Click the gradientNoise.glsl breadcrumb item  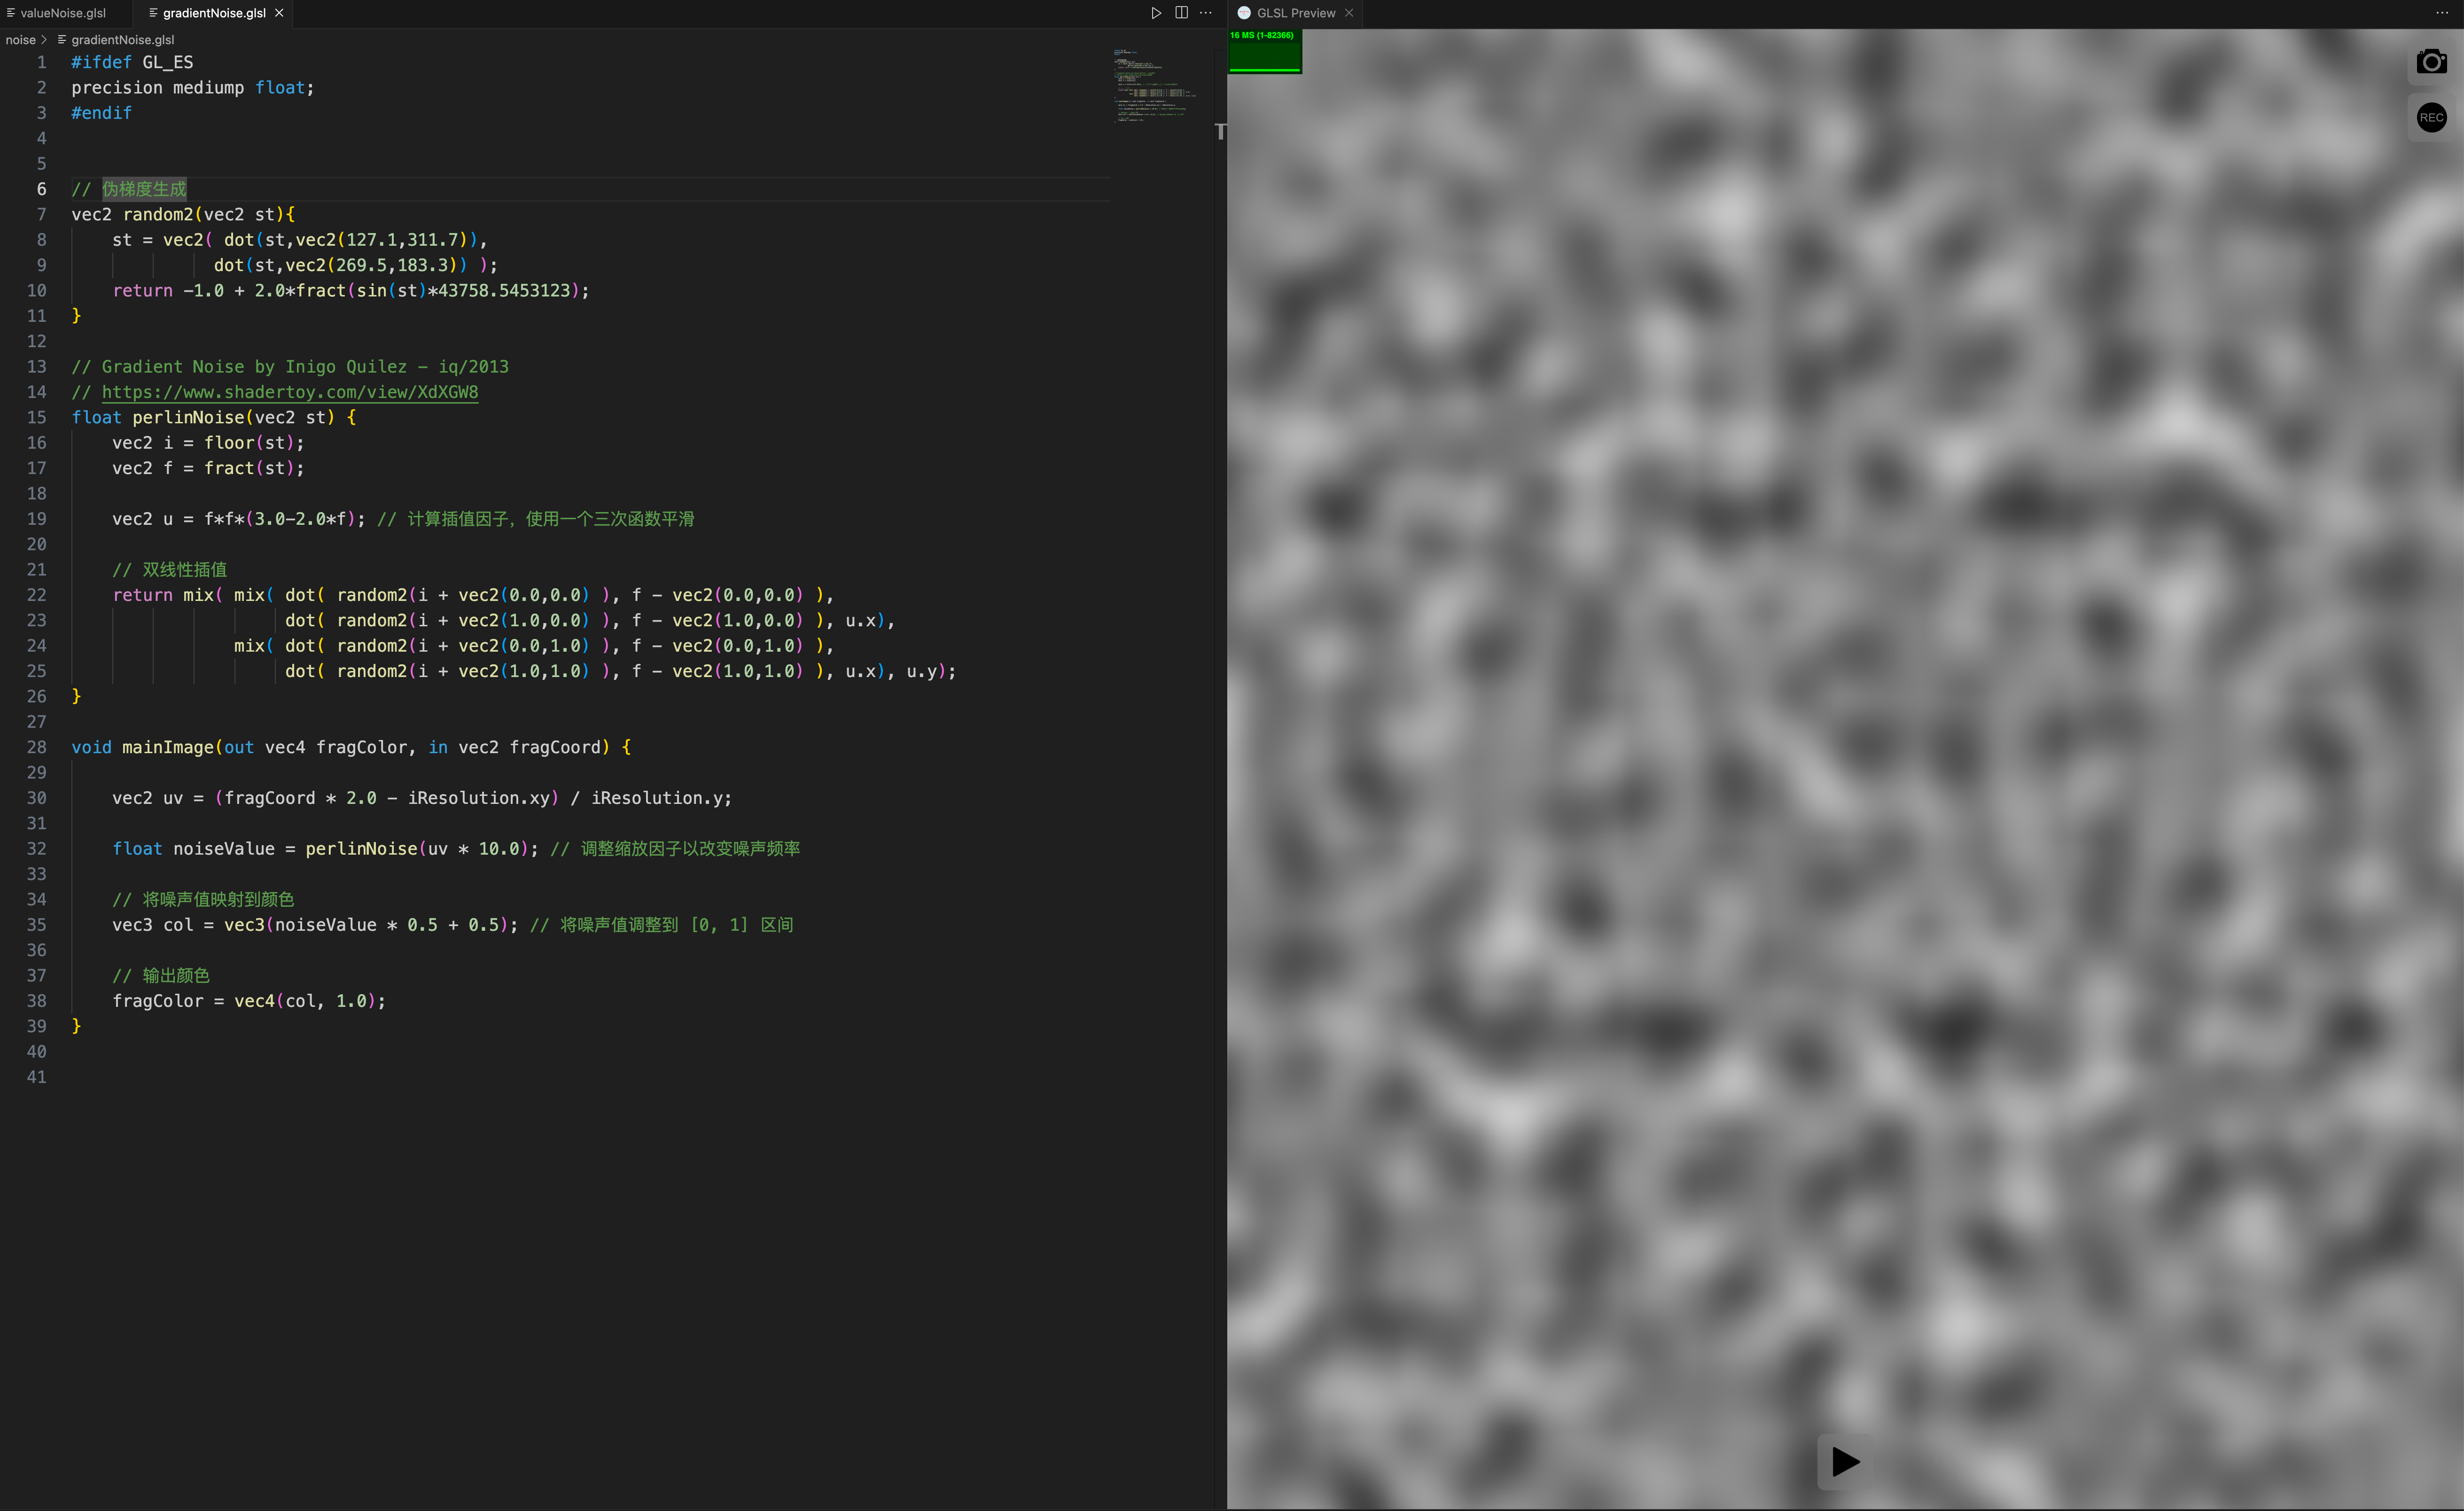122,40
